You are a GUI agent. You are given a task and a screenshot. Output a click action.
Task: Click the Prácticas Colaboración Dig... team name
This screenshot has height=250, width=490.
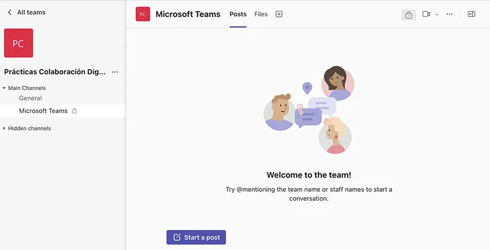click(x=54, y=72)
